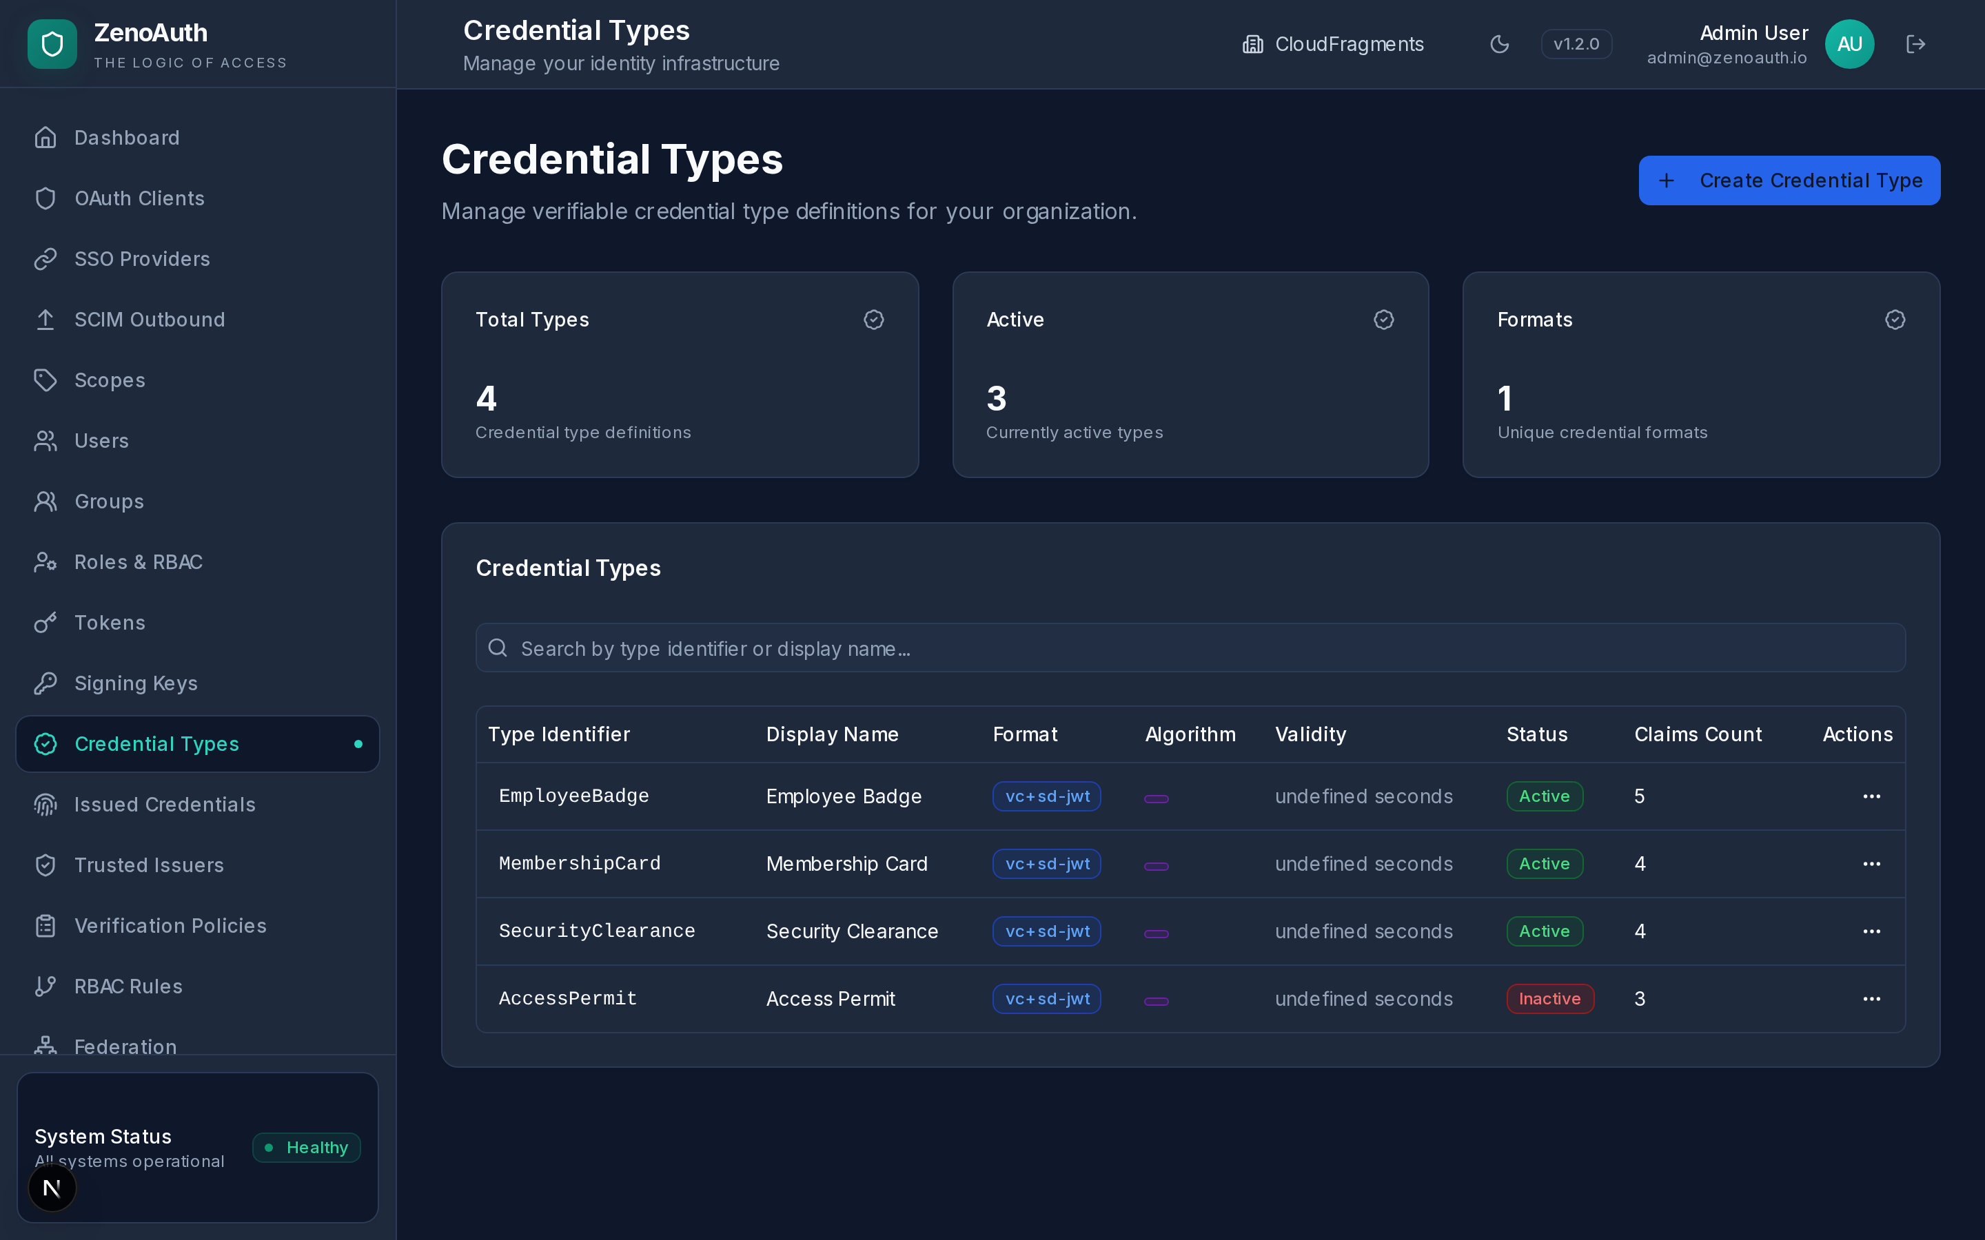
Task: Click the Create Credential Type button
Action: [1788, 180]
